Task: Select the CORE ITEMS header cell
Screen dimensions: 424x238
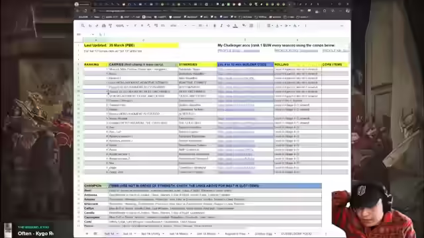Action: pyautogui.click(x=335, y=65)
